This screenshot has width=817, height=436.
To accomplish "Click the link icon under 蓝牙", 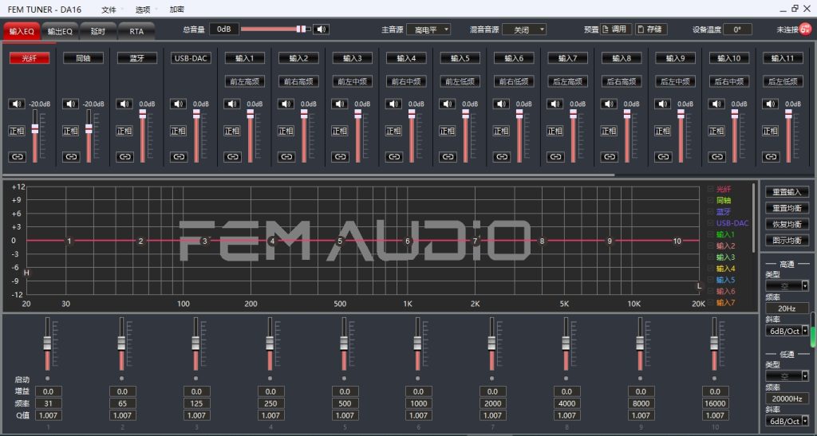I will [124, 156].
